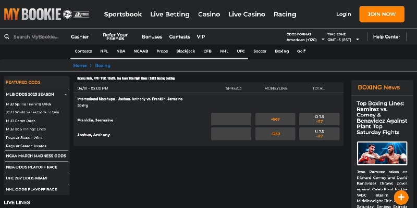Click the Home breadcrumb
Screen dimensions: 417x208
[x=80, y=66]
